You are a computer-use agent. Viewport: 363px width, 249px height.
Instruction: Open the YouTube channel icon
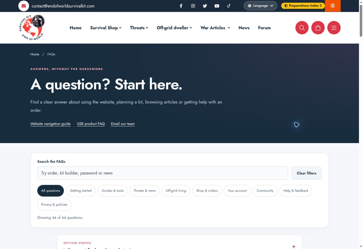217,6
